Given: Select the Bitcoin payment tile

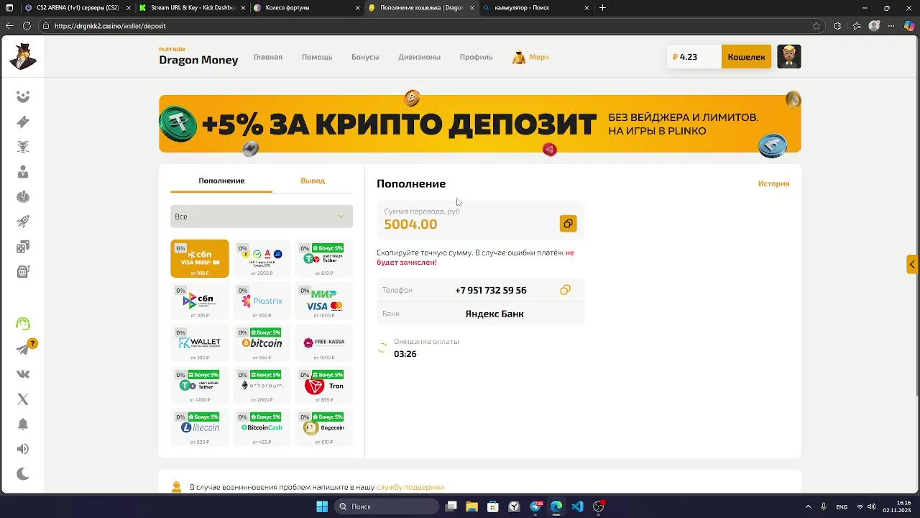Looking at the screenshot, I should [x=262, y=343].
